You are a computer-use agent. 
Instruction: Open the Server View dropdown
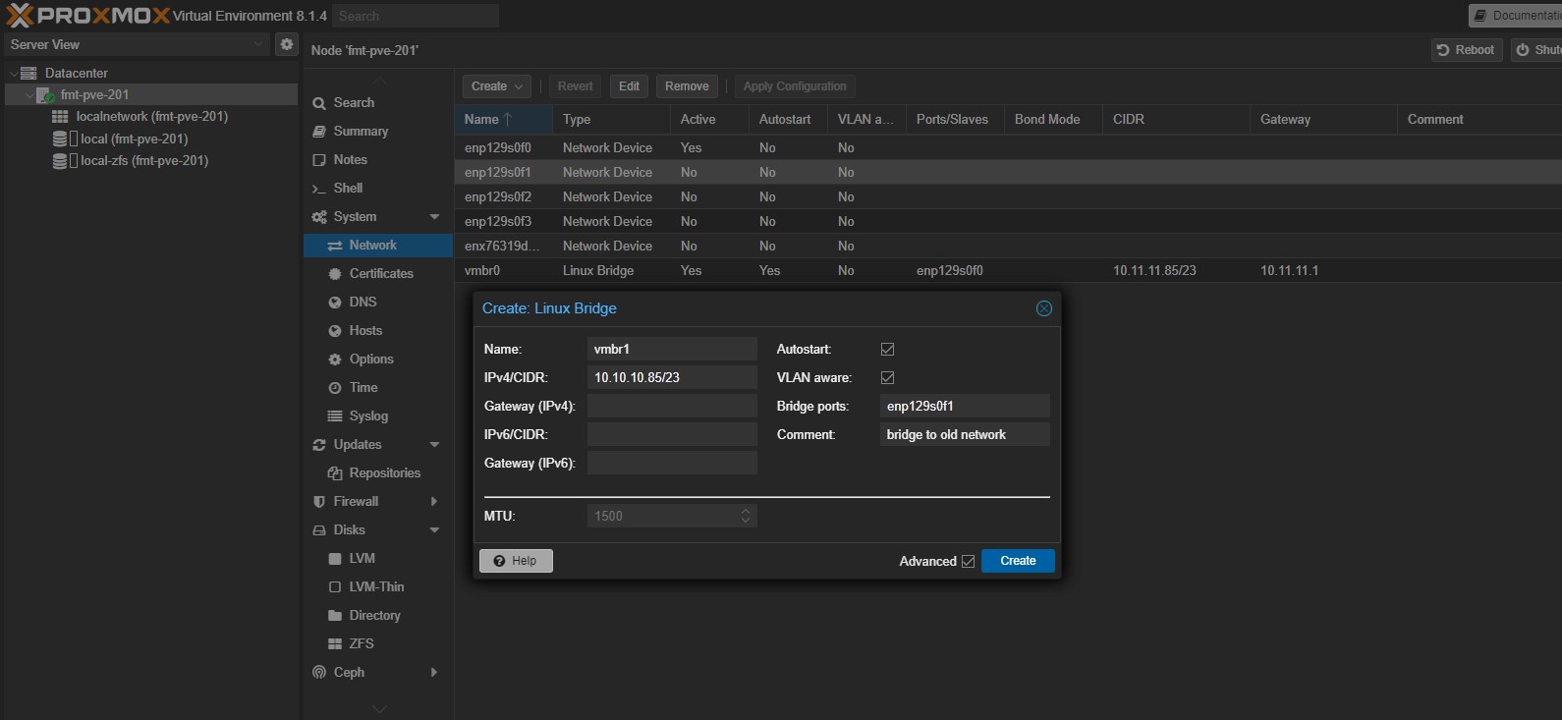(x=136, y=44)
